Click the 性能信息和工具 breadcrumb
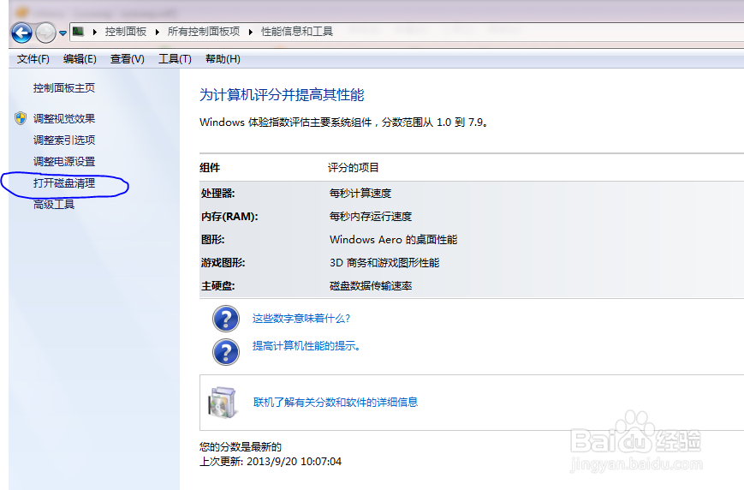 click(x=297, y=32)
